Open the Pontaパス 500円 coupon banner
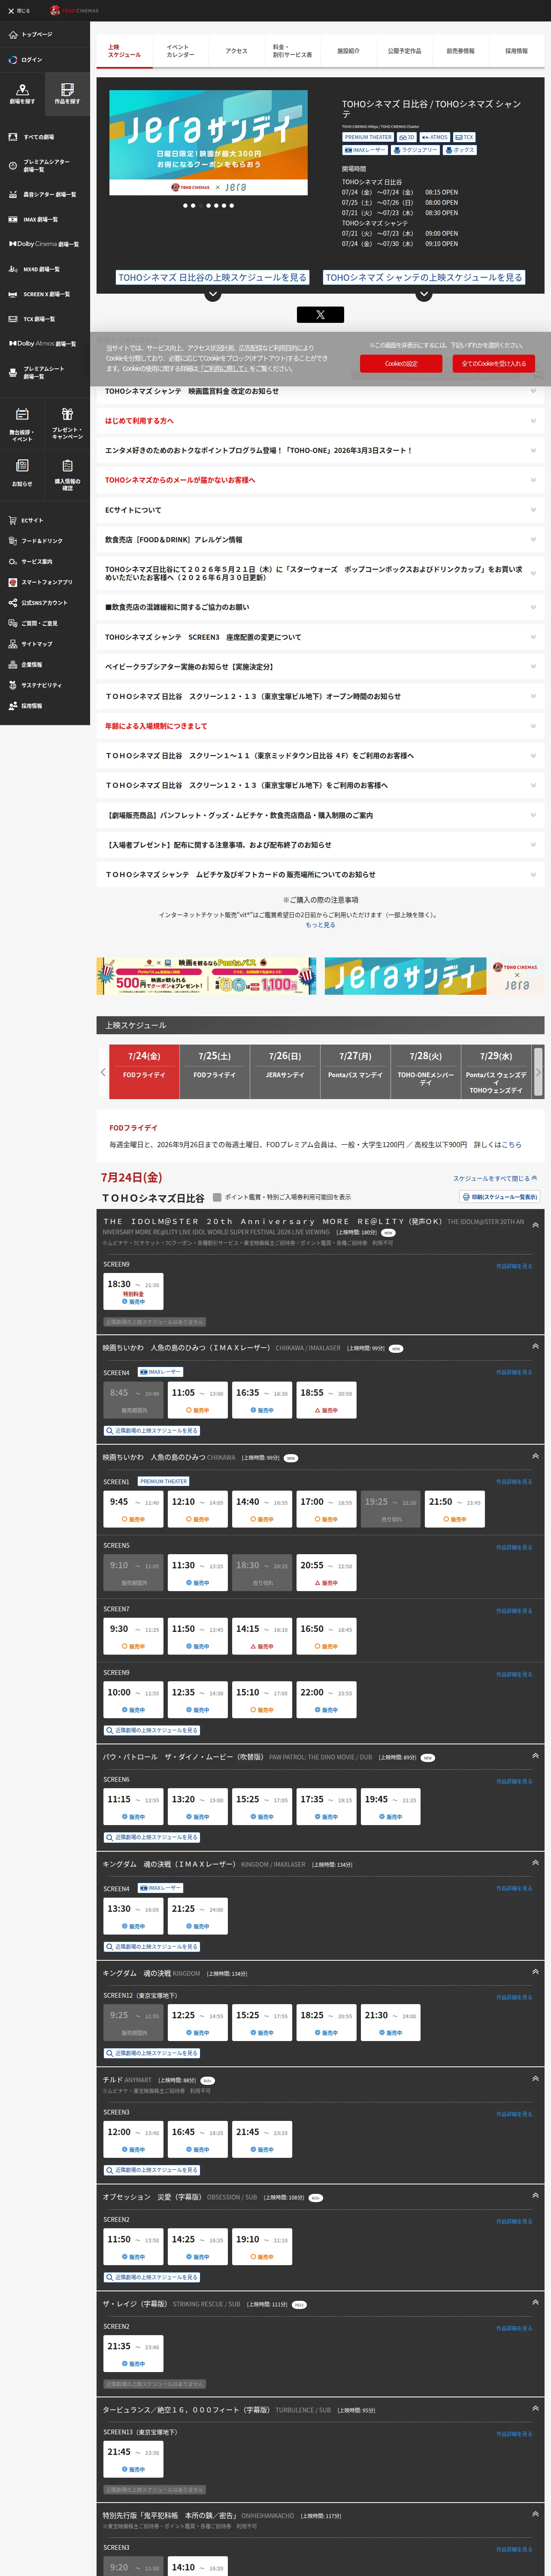Viewport: 551px width, 2576px height. (x=207, y=976)
